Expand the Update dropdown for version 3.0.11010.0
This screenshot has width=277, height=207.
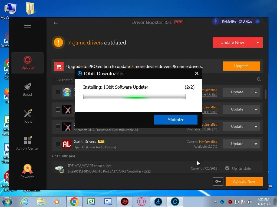click(256, 109)
